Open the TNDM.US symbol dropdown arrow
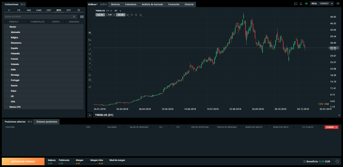 [x=111, y=11]
